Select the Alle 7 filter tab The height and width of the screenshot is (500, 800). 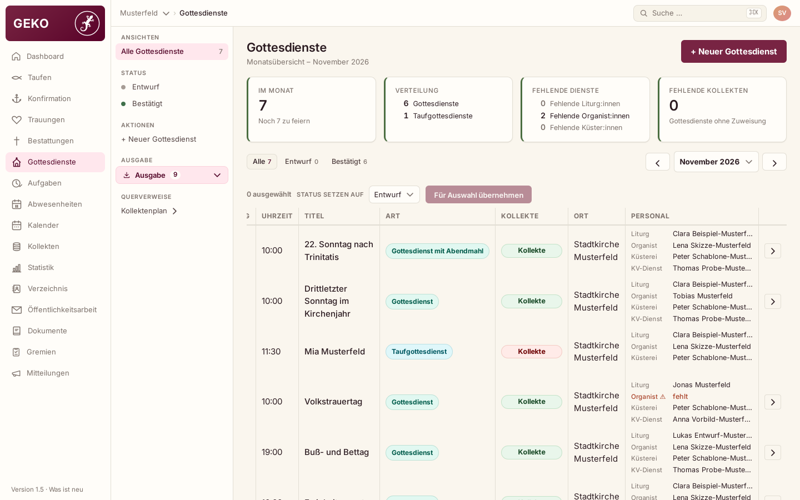[262, 162]
